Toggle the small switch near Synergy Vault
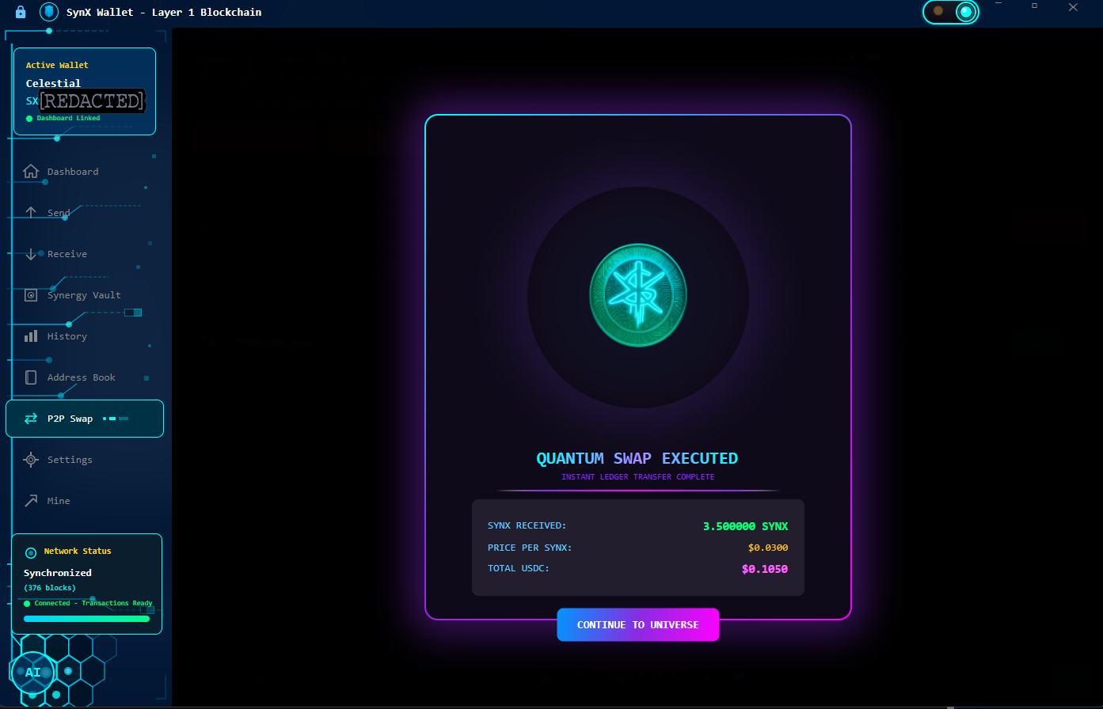1103x709 pixels. (x=133, y=313)
